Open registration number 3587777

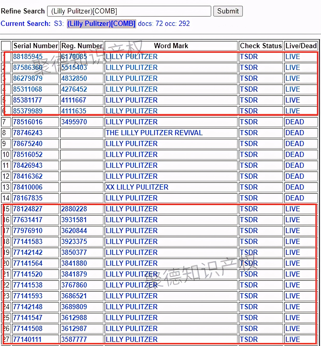point(74,339)
